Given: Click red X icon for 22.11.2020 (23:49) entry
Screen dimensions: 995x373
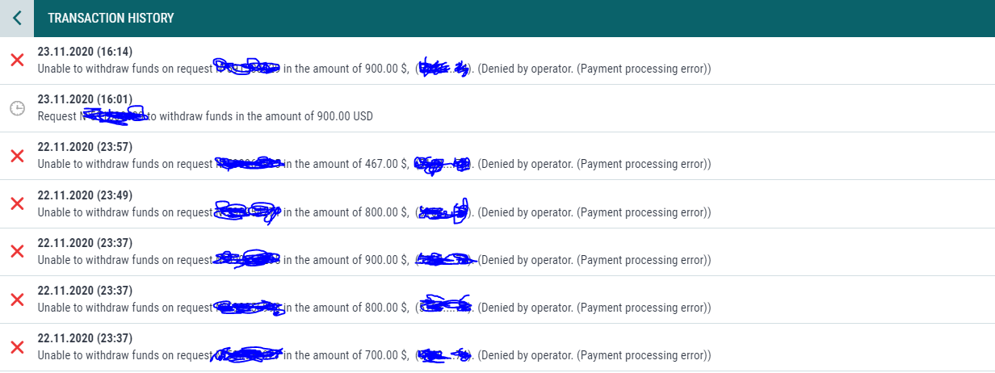Looking at the screenshot, I should [17, 203].
